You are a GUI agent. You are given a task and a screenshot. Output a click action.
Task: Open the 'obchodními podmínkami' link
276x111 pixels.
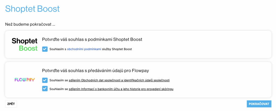84,49
